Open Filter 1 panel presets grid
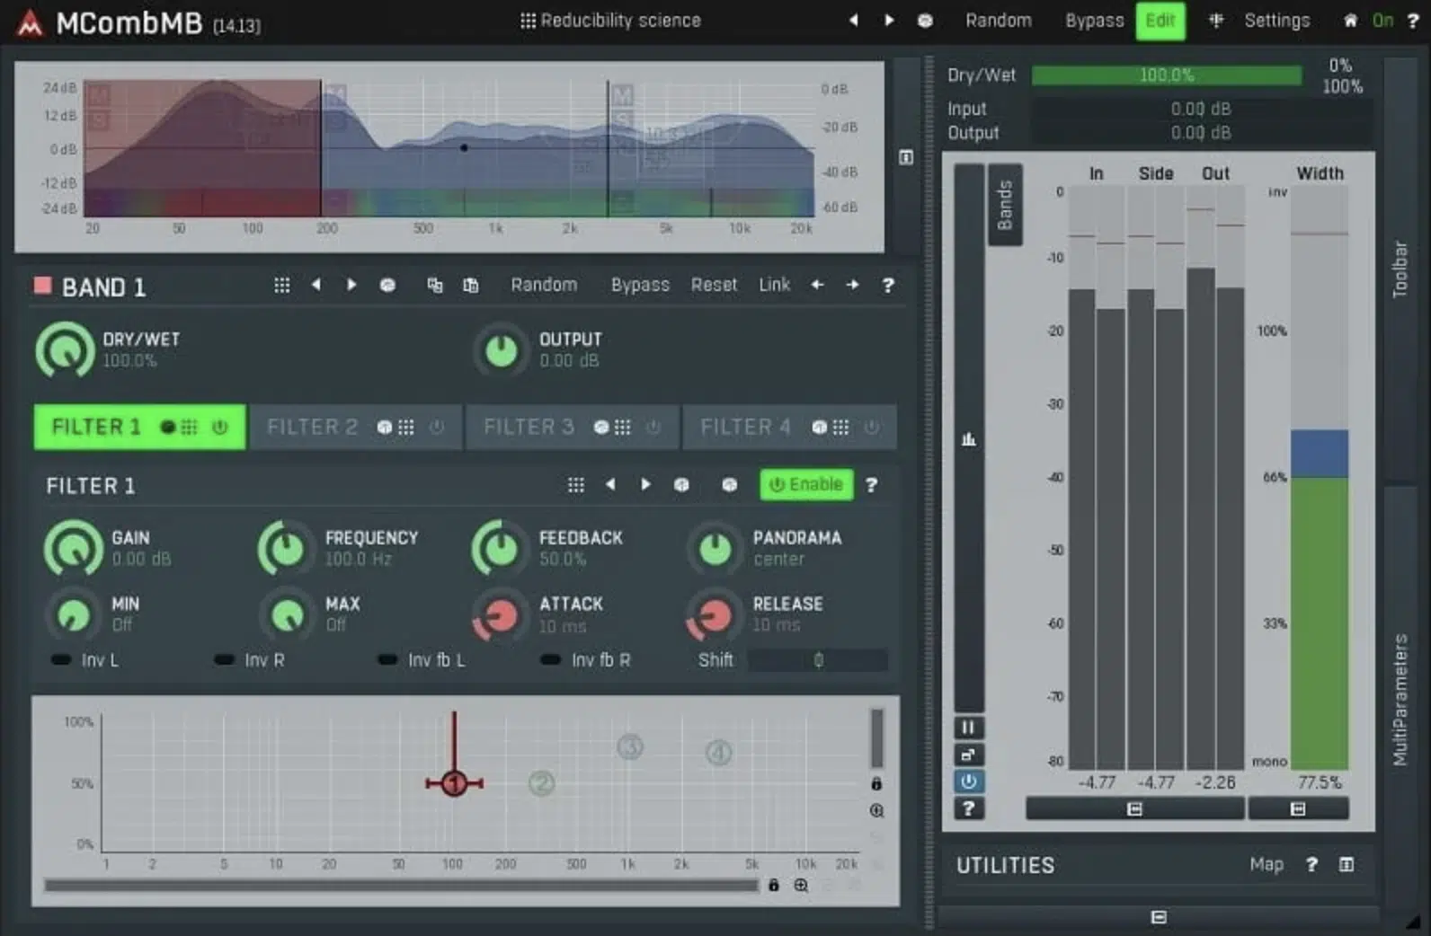 (x=576, y=485)
